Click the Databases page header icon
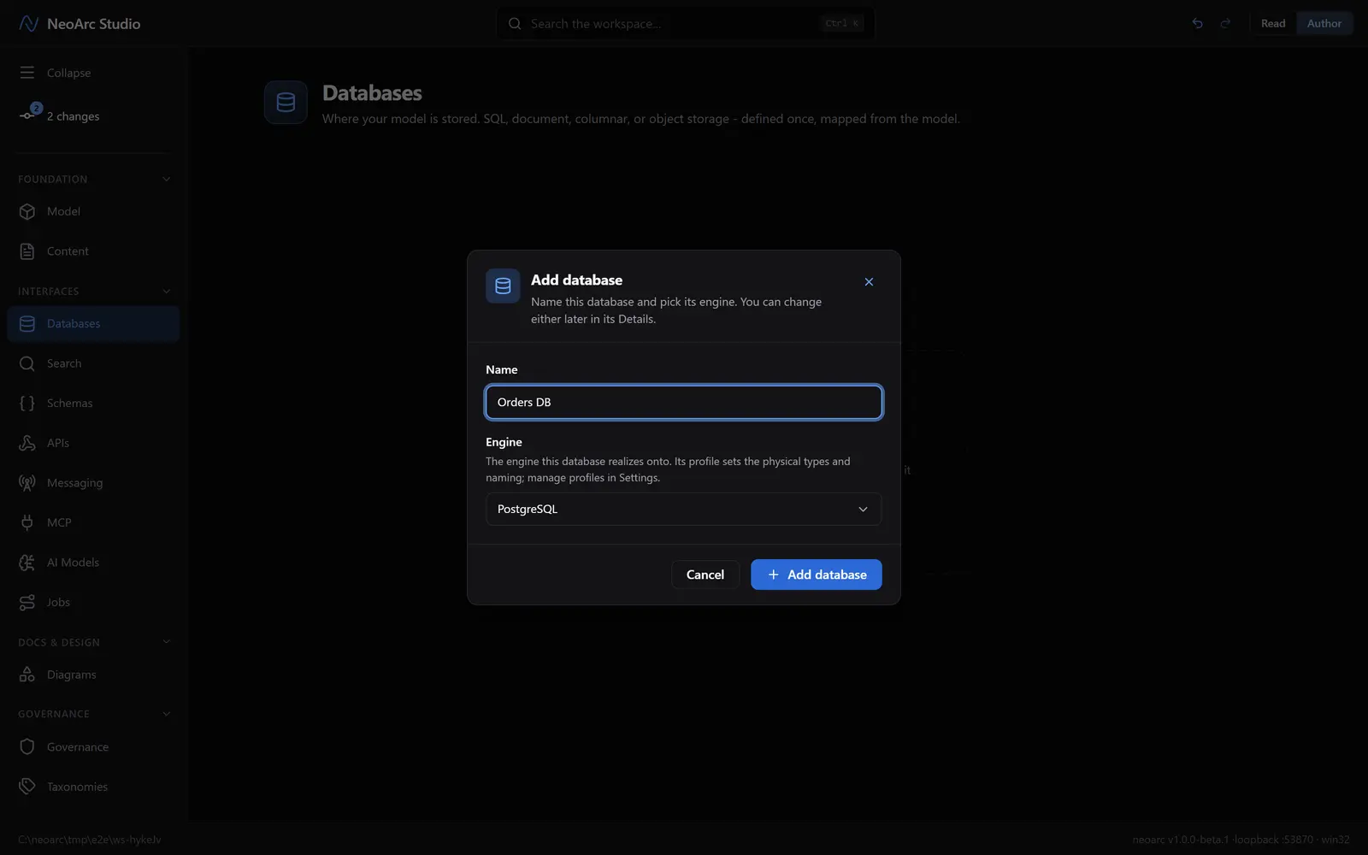1368x855 pixels. point(286,103)
